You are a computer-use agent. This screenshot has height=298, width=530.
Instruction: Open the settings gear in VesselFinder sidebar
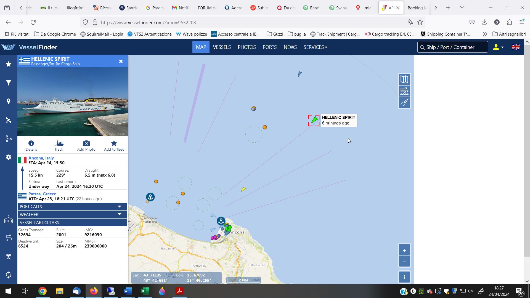tap(9, 157)
